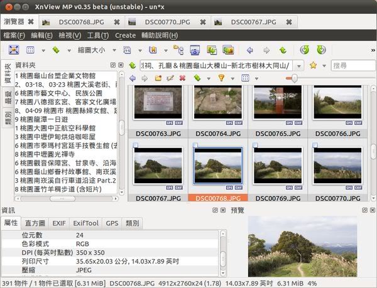
Task: Tick the checkbox on DSC00768.JPG thumbnail
Action: tap(195, 145)
